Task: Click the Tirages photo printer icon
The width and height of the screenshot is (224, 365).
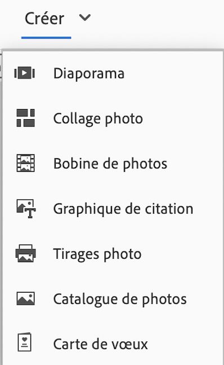Action: [26, 253]
